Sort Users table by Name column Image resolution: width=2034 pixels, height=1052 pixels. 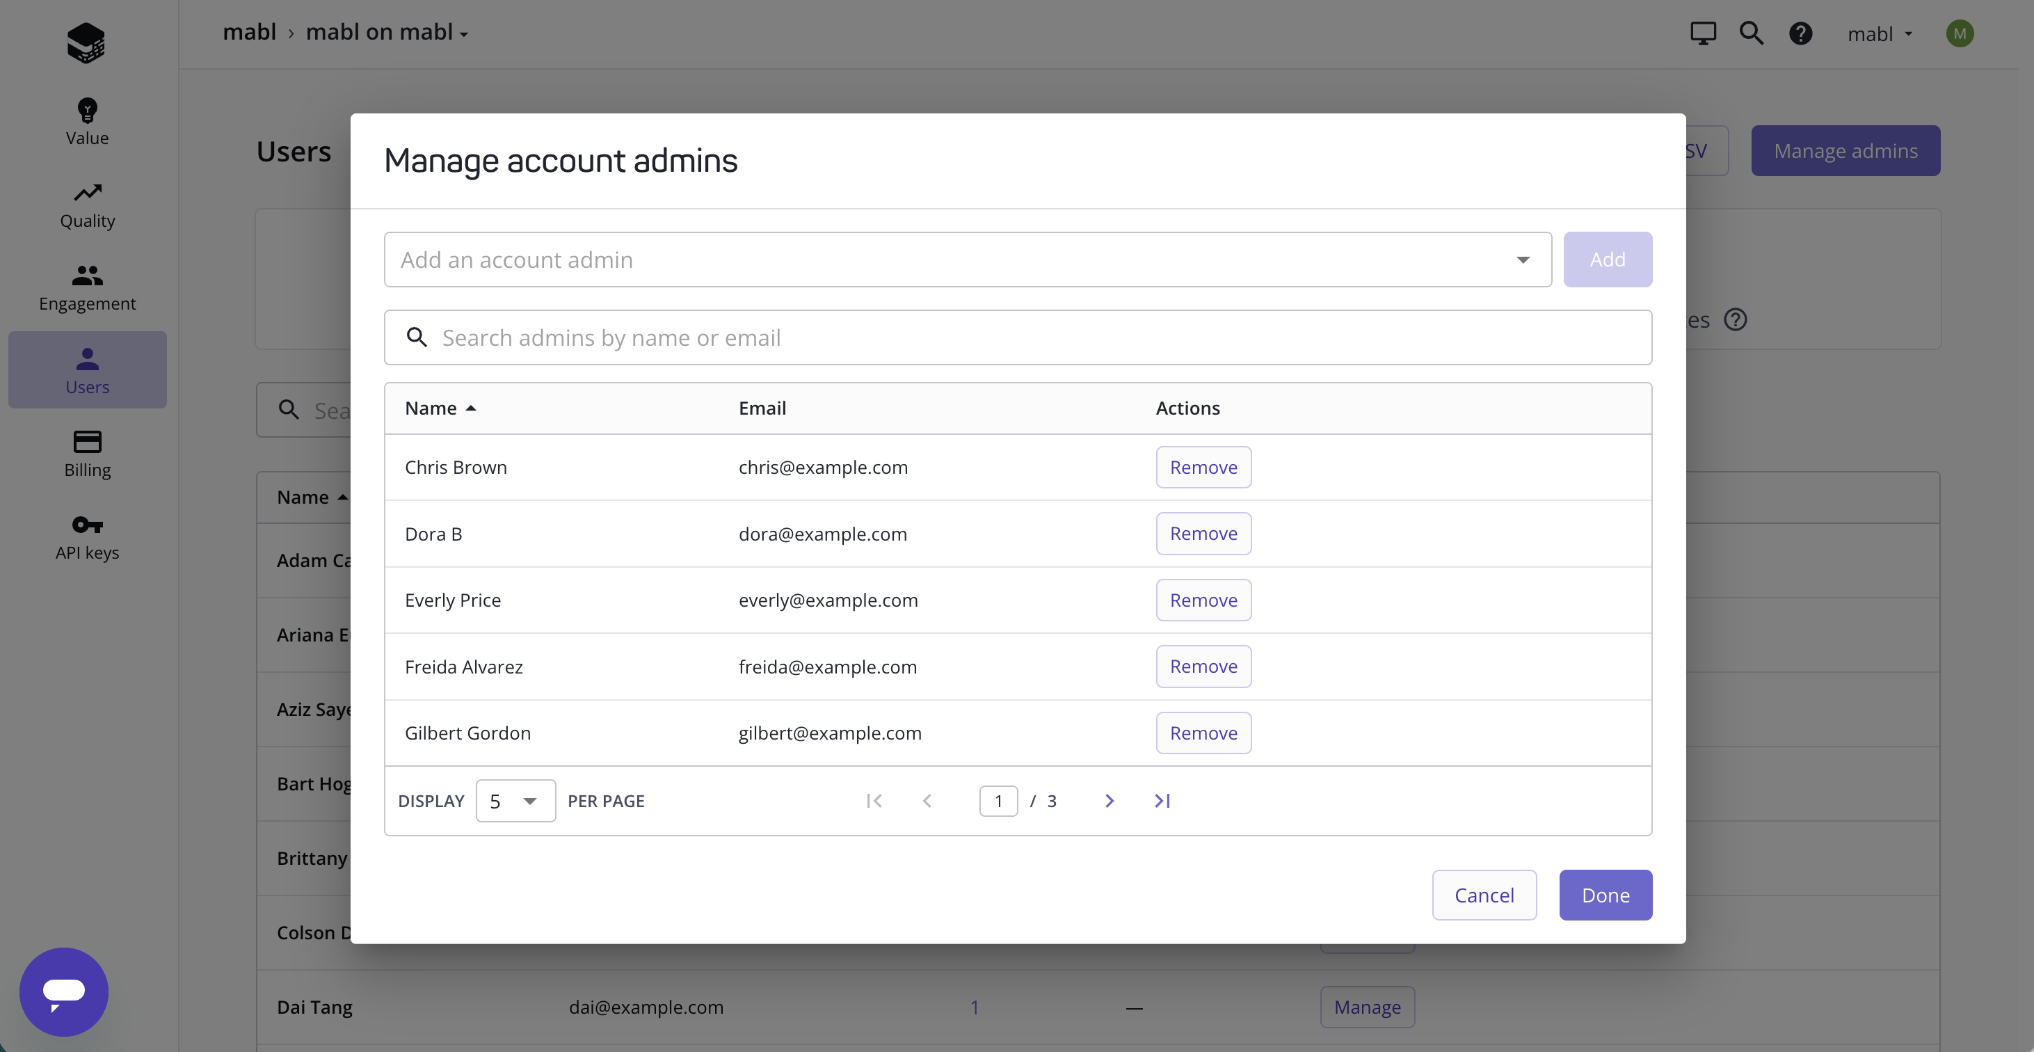pos(312,497)
